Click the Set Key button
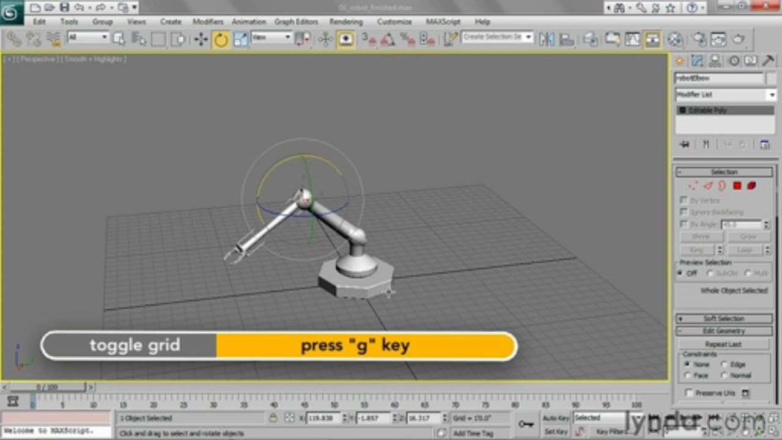This screenshot has height=440, width=782. pos(555,432)
